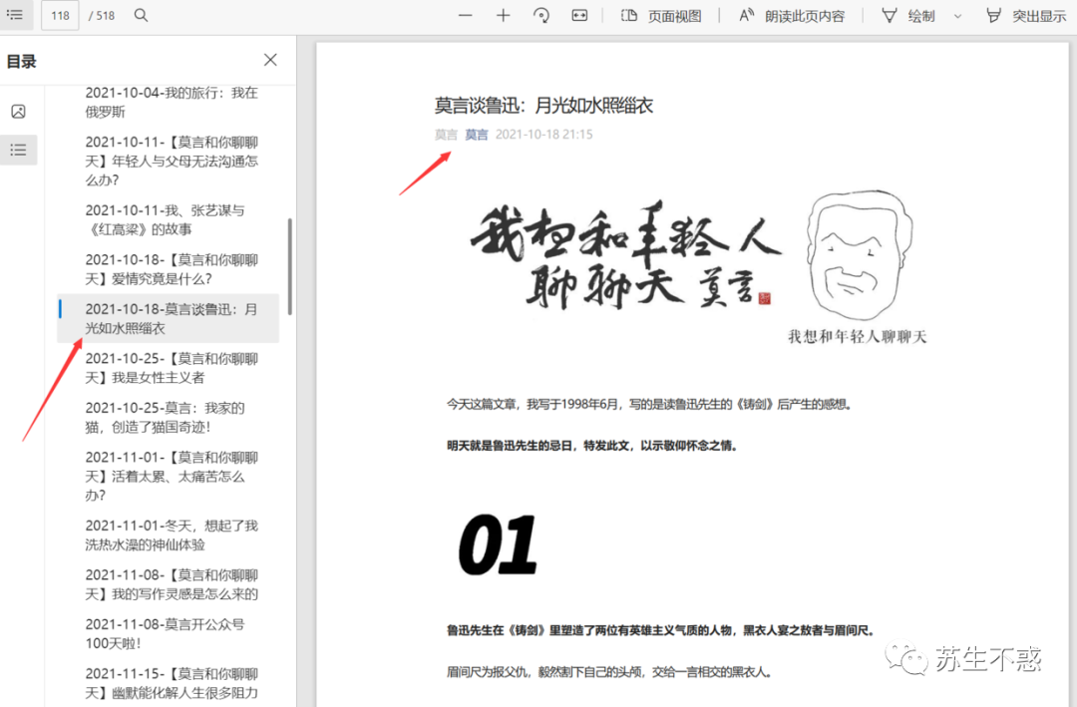1077x707 pixels.
Task: Select the page thumbnails view icon
Action: pyautogui.click(x=18, y=111)
